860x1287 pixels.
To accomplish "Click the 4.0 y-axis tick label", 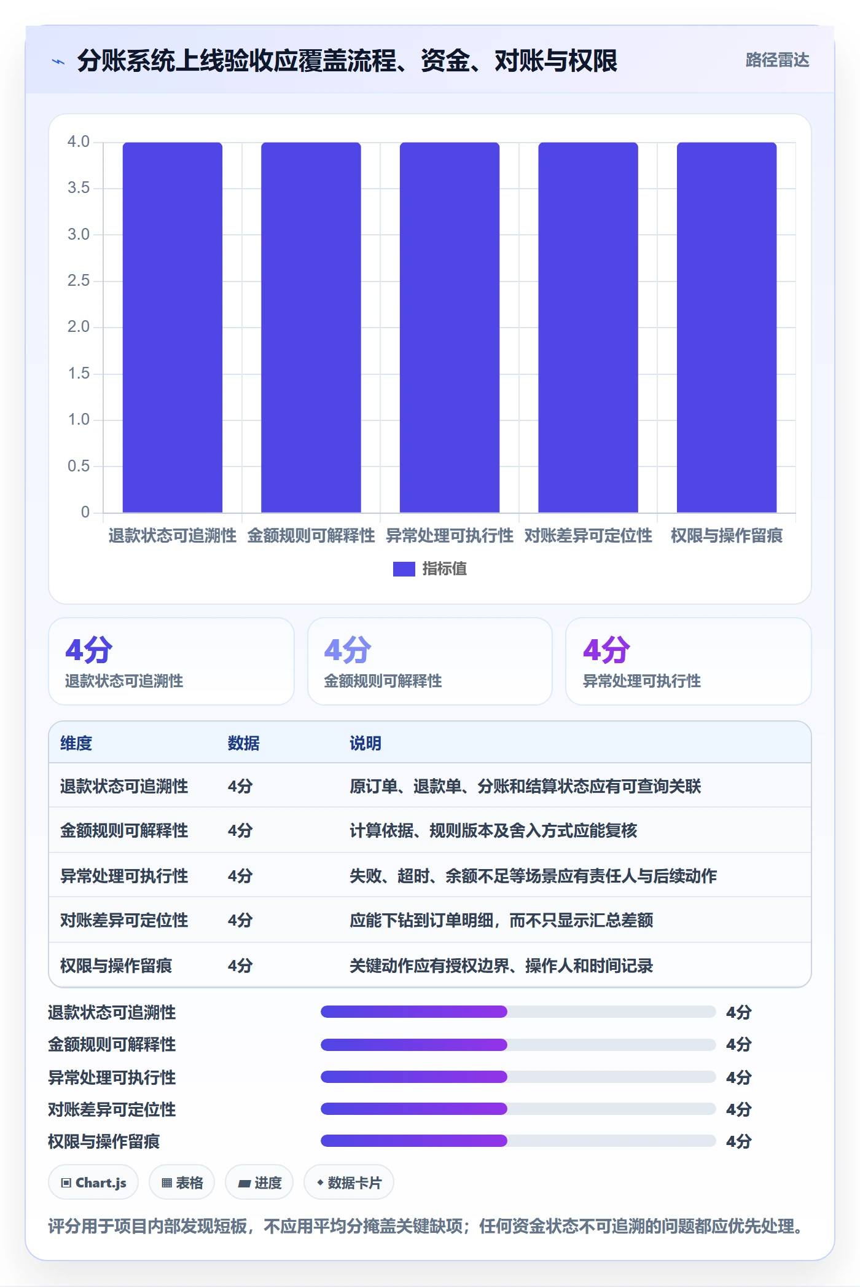I will tap(79, 142).
